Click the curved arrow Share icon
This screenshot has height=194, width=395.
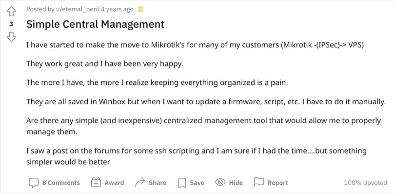[140, 182]
